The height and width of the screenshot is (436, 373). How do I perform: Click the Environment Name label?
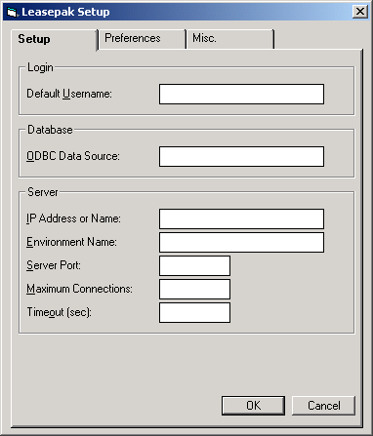click(x=71, y=242)
